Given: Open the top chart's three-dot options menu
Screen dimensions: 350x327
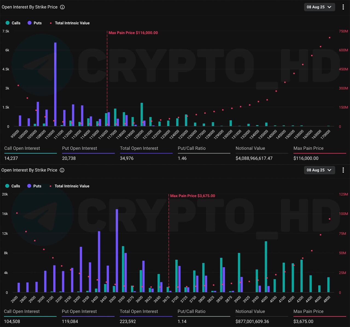Looking at the screenshot, I should [343, 7].
